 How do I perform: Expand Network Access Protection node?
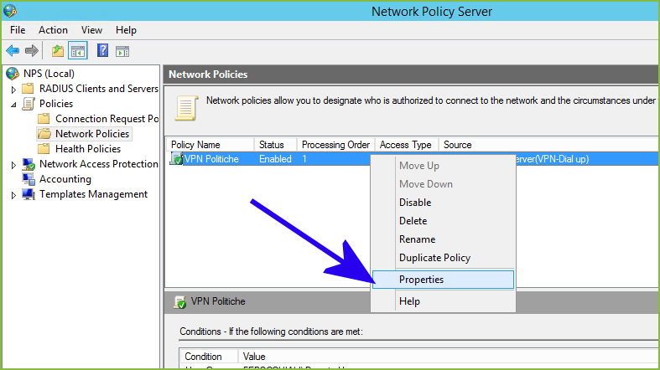click(x=13, y=165)
